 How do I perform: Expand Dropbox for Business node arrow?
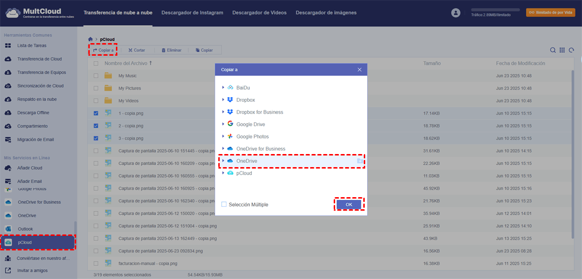point(223,112)
